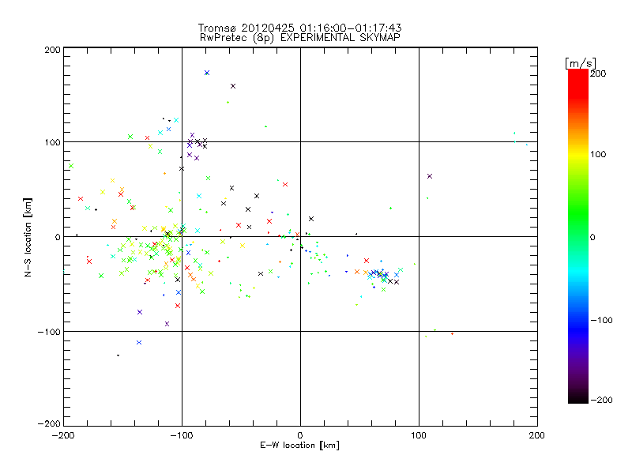This screenshot has height=474, width=632.
Task: Click the blue cross marker near top of plot
Action: pos(207,73)
